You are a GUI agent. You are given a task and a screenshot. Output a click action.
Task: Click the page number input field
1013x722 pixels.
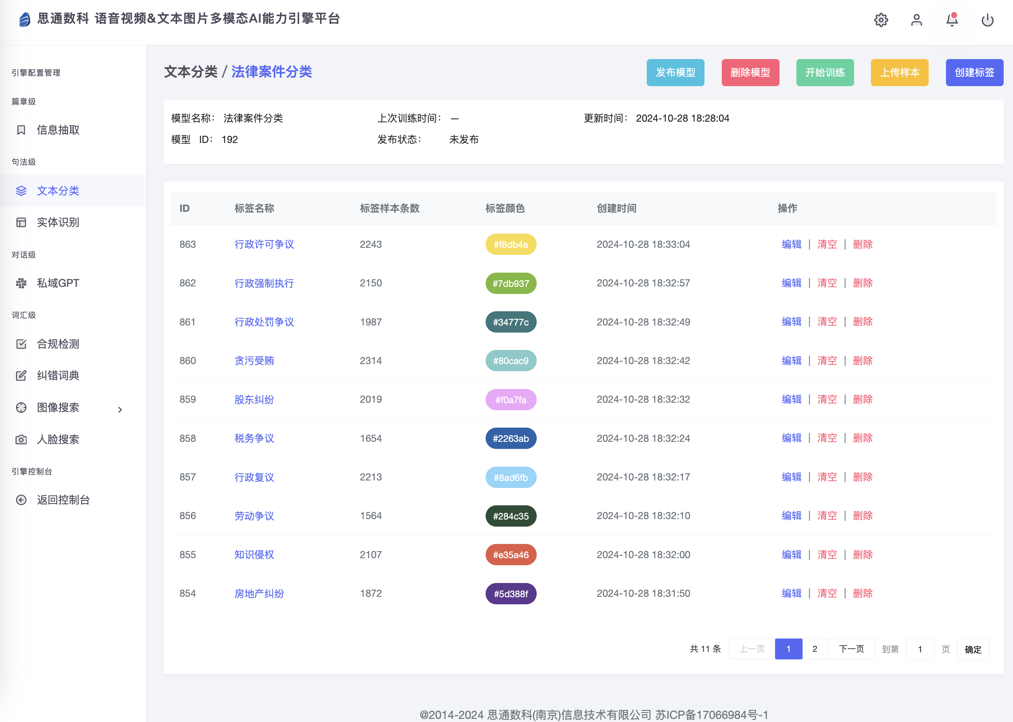pyautogui.click(x=920, y=649)
